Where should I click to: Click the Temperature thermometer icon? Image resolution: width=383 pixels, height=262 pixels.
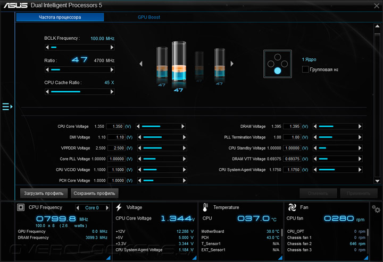point(205,207)
